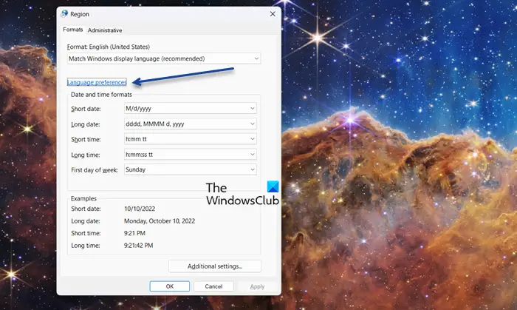Image resolution: width=517 pixels, height=310 pixels.
Task: Click the Format: English (United States) label
Action: tap(109, 47)
